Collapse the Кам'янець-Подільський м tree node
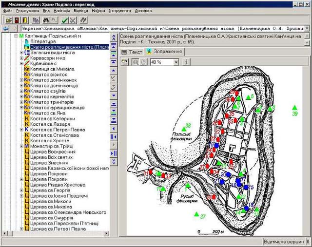 pos(16,36)
